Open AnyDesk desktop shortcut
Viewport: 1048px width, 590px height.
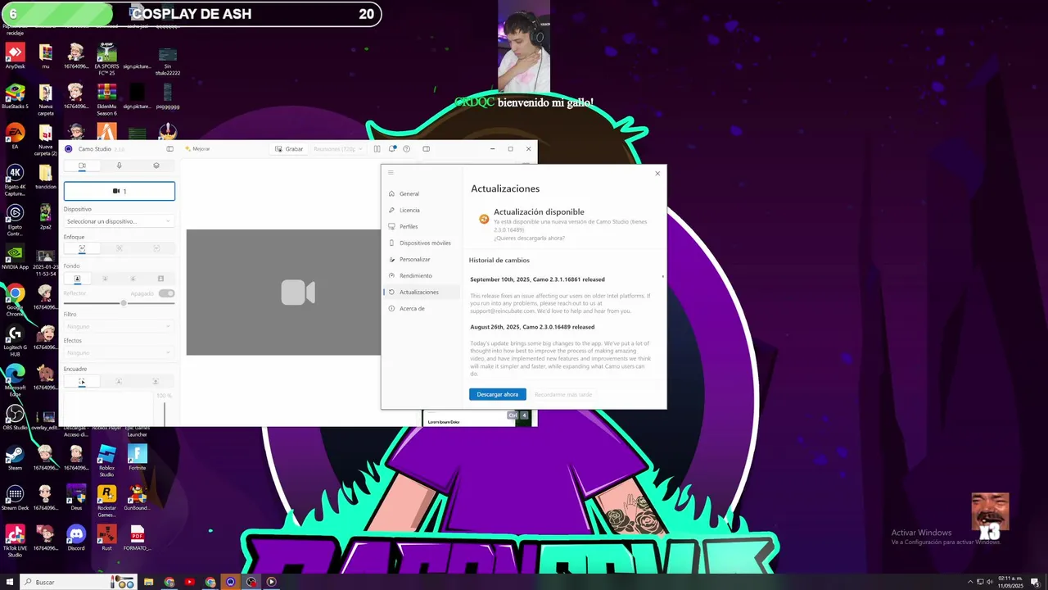(x=15, y=57)
